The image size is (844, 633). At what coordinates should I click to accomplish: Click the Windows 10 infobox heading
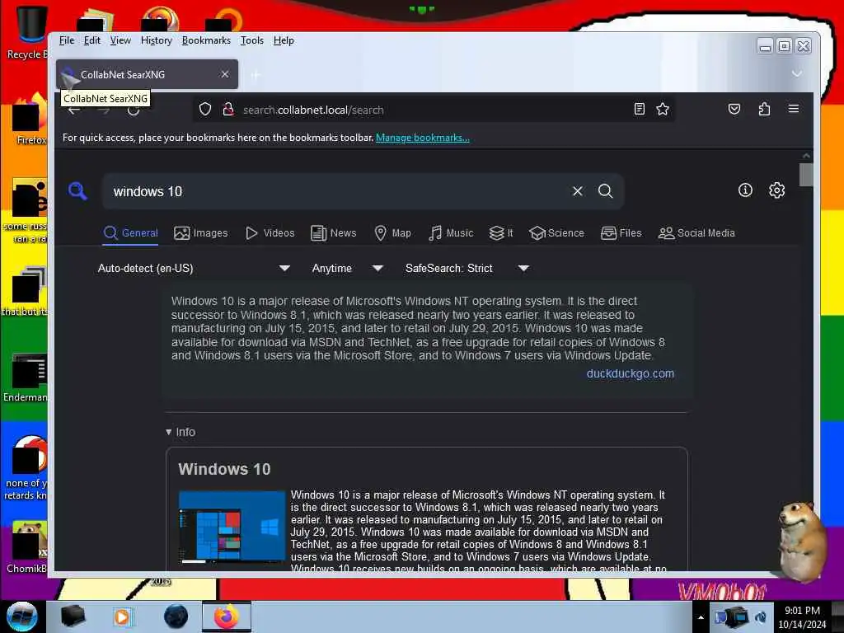tap(224, 469)
